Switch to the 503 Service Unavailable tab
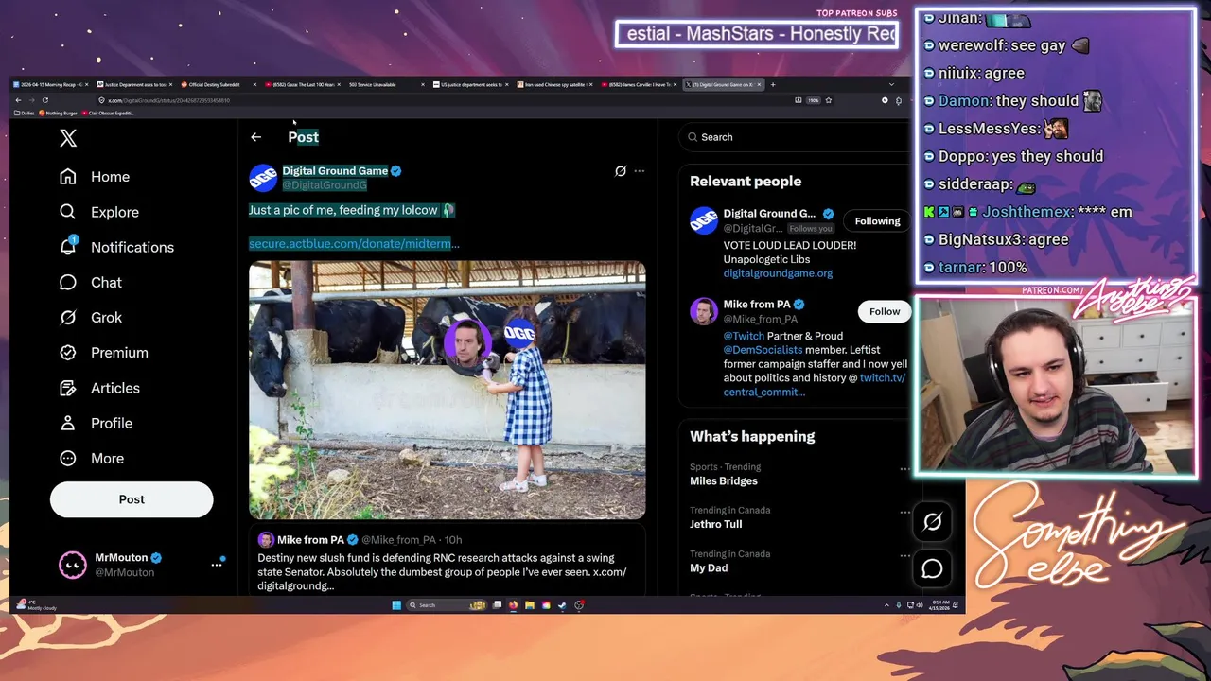Screen dimensions: 1211x681 coord(386,84)
